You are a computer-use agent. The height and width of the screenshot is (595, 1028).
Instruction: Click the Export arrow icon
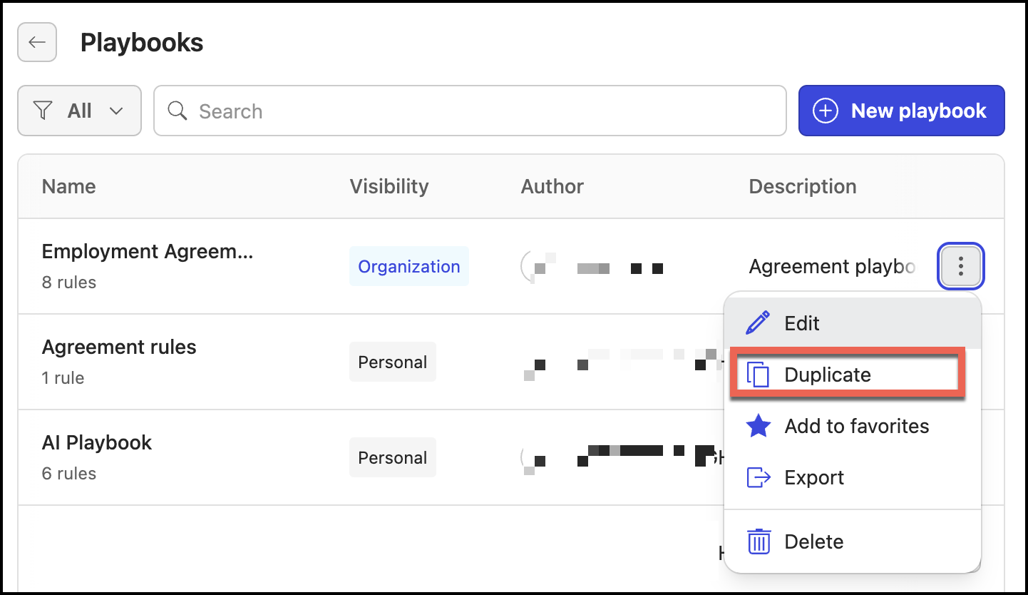coord(758,477)
